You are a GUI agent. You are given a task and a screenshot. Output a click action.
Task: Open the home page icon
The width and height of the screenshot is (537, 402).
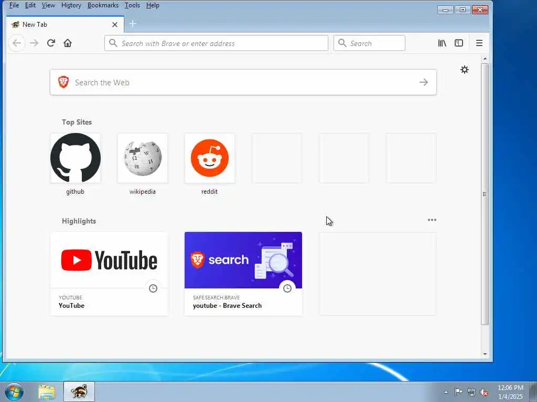68,43
